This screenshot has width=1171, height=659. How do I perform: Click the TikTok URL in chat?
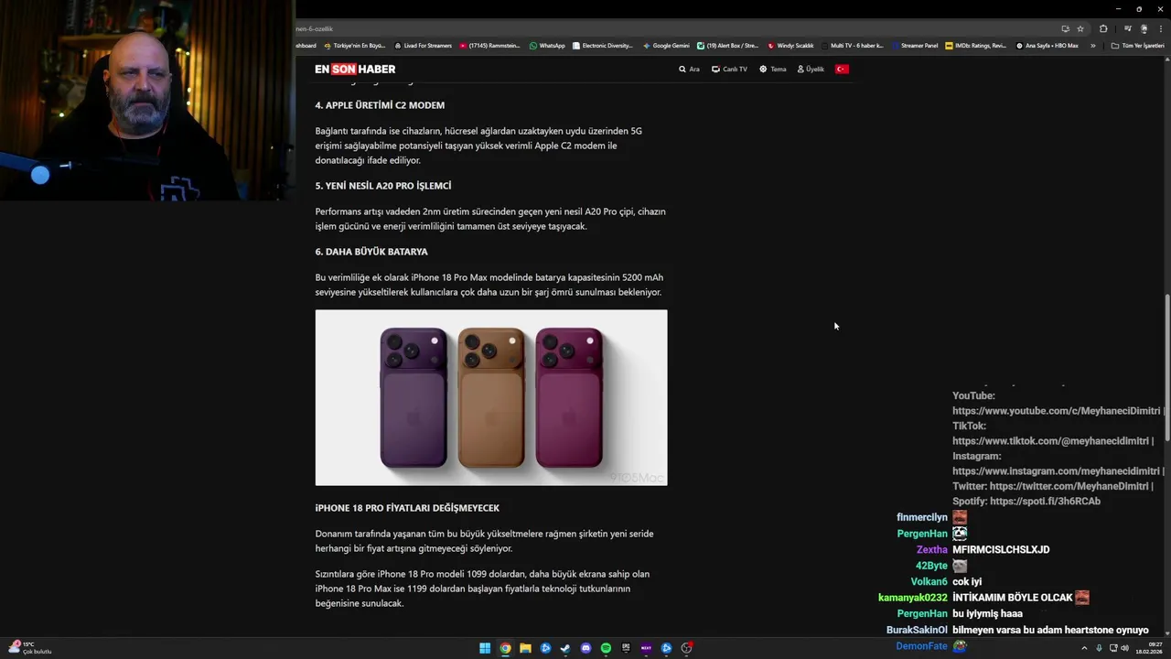point(1051,441)
